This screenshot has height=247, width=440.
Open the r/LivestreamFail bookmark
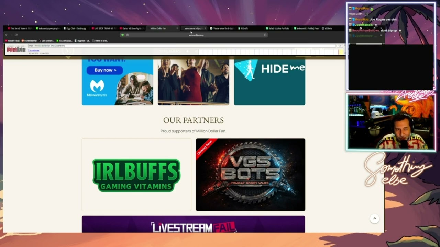click(29, 41)
